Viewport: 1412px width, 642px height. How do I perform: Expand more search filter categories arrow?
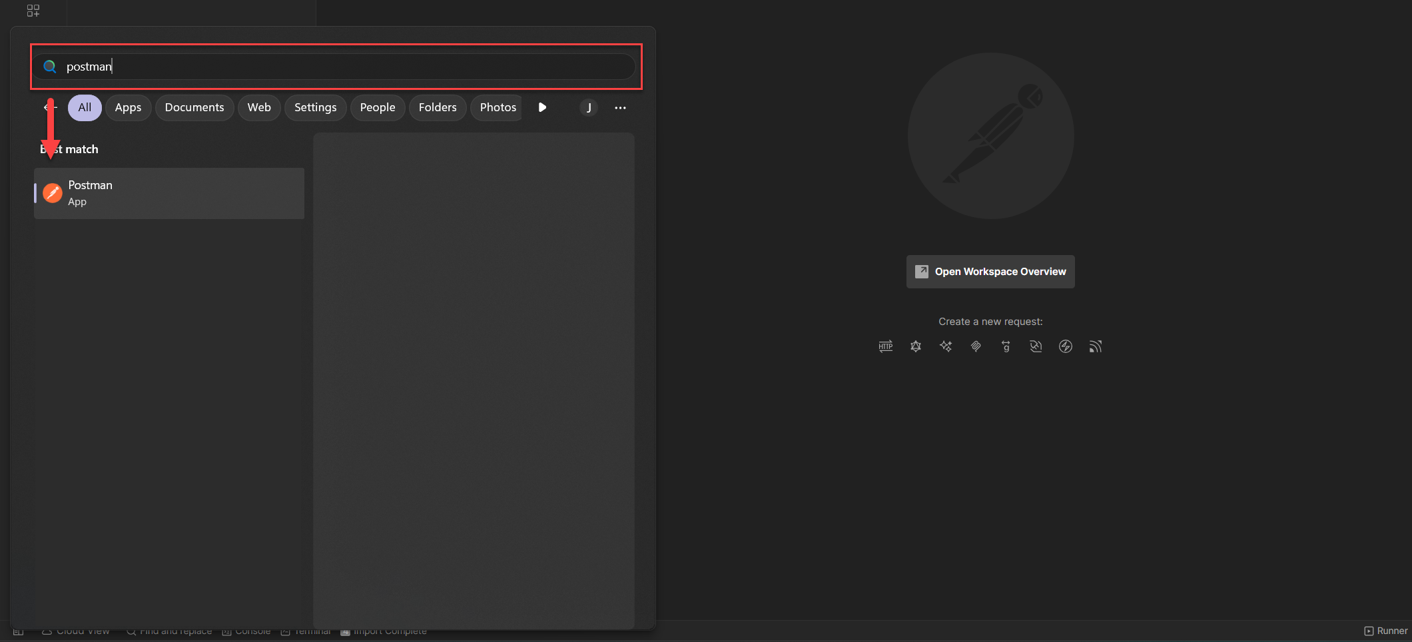[x=543, y=107]
